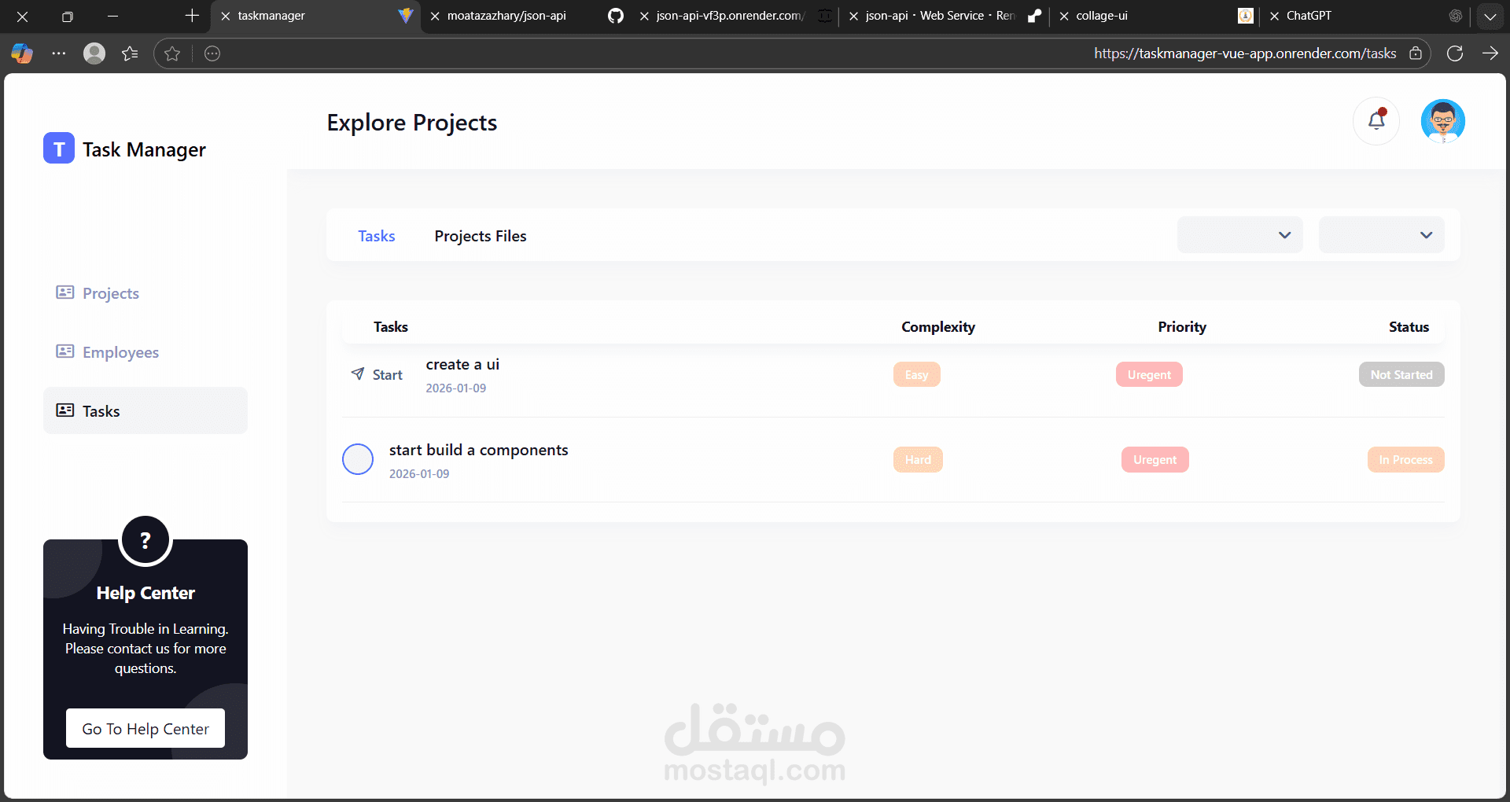Open Employees in the sidebar

click(145, 352)
